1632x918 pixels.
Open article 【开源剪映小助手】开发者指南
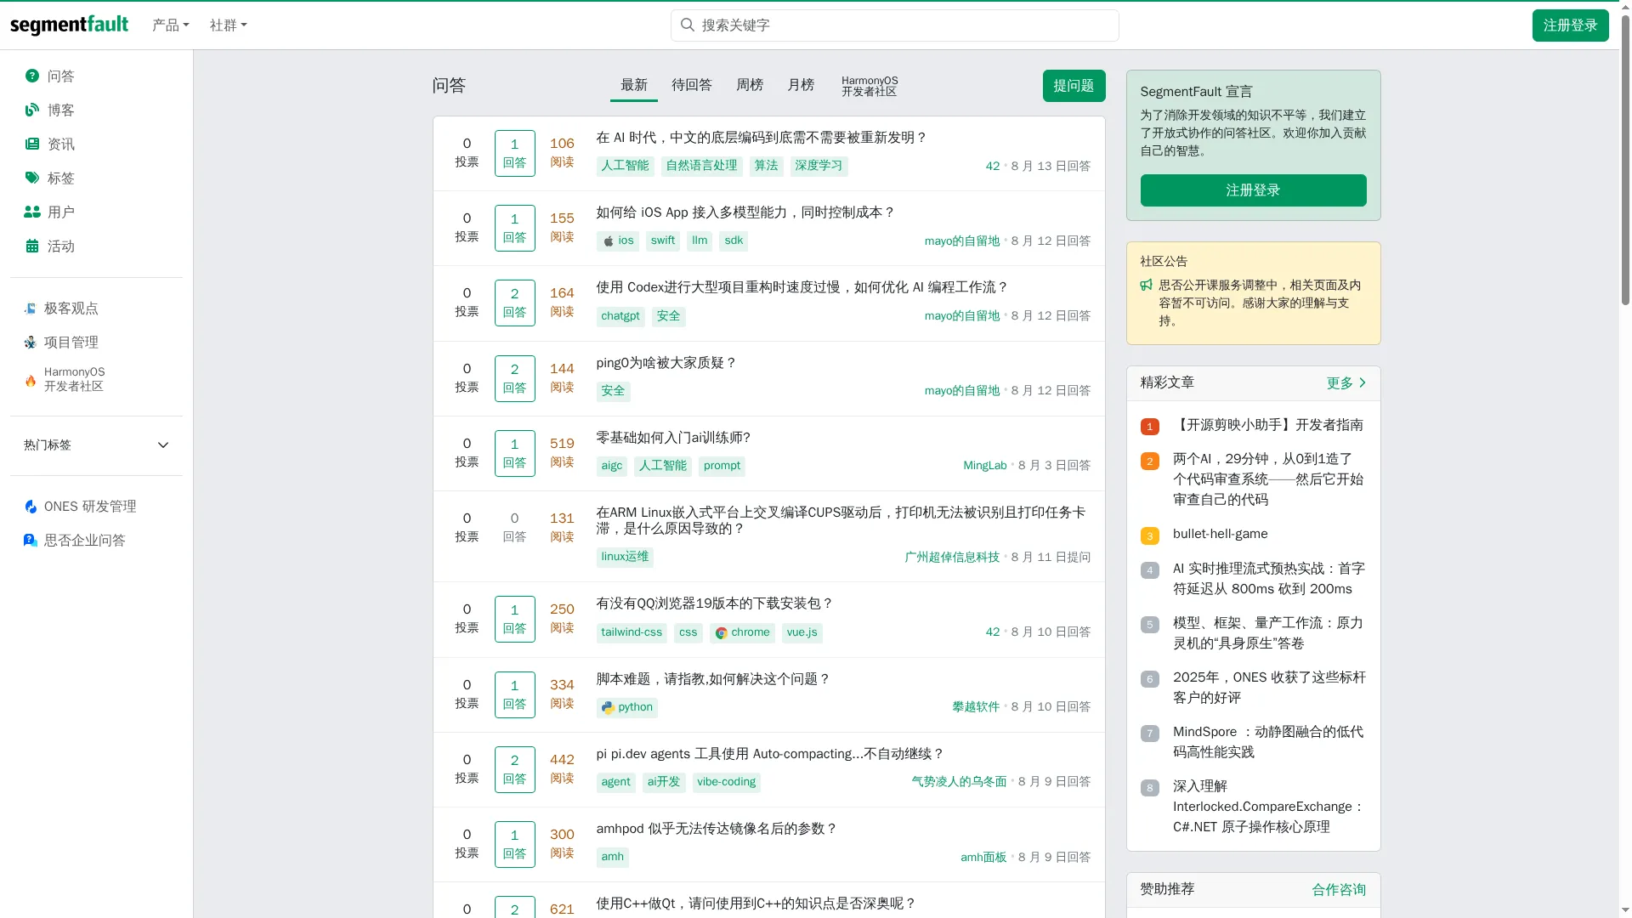[x=1268, y=425]
